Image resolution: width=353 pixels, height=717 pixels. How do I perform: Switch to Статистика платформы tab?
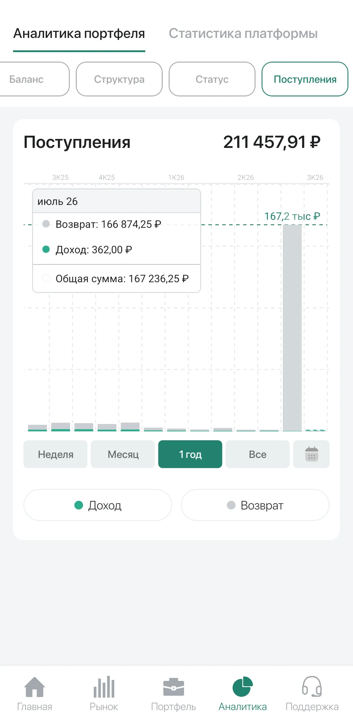click(x=243, y=33)
